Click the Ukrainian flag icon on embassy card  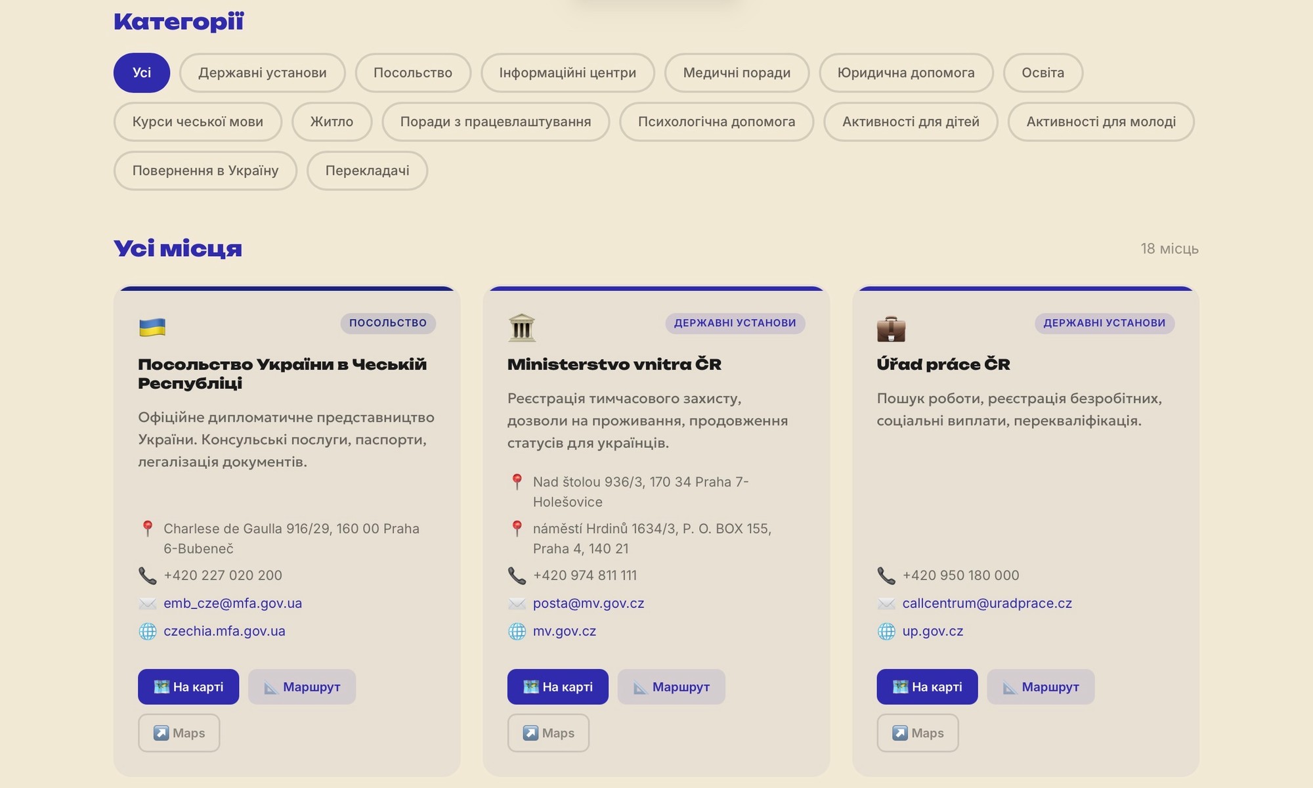click(152, 327)
